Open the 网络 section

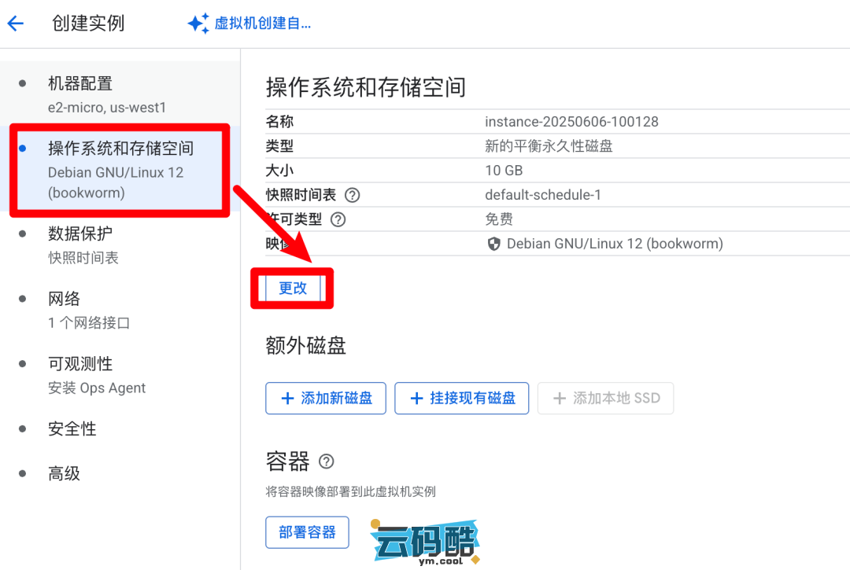click(x=65, y=299)
